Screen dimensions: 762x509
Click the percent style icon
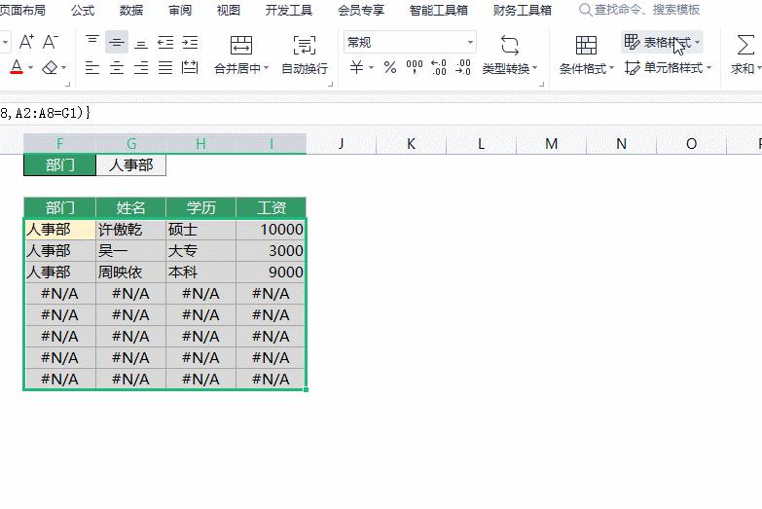coord(389,68)
